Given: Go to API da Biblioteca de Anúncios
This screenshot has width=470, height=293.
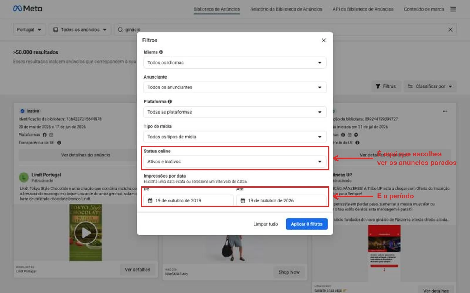Looking at the screenshot, I should (x=363, y=9).
